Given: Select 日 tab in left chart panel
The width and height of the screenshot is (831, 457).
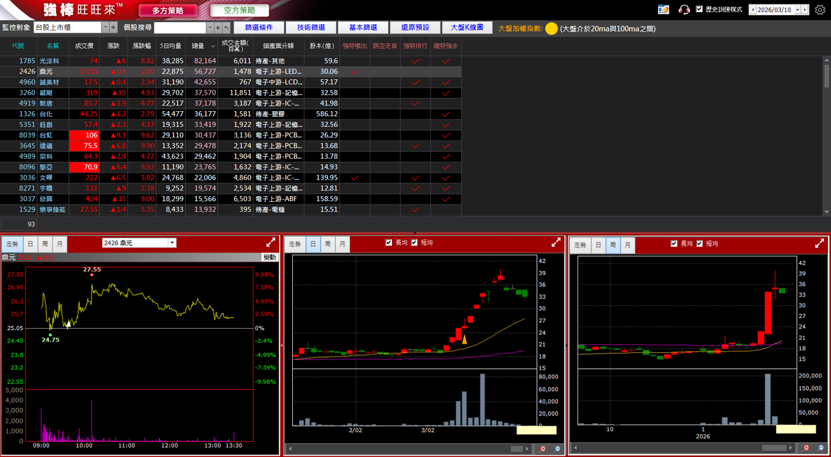Looking at the screenshot, I should (x=30, y=244).
